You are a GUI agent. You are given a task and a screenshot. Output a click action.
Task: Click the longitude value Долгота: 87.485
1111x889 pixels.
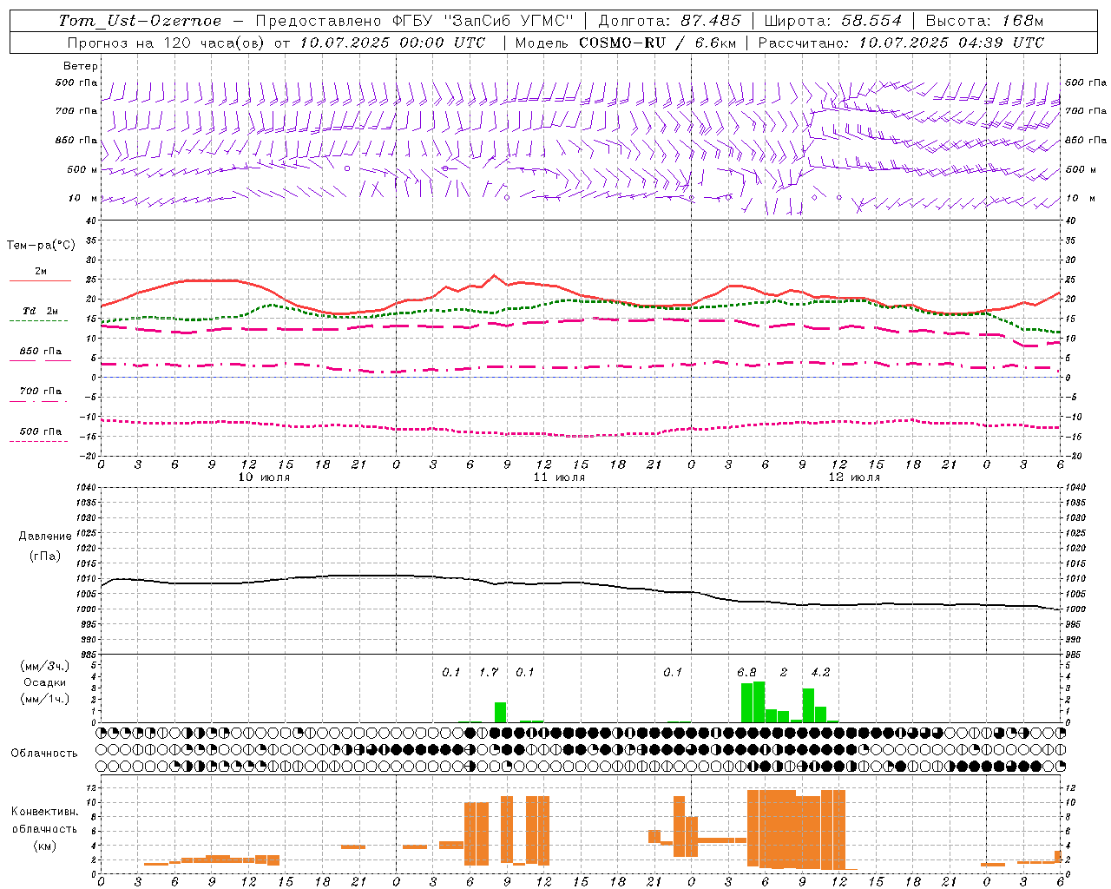(670, 21)
